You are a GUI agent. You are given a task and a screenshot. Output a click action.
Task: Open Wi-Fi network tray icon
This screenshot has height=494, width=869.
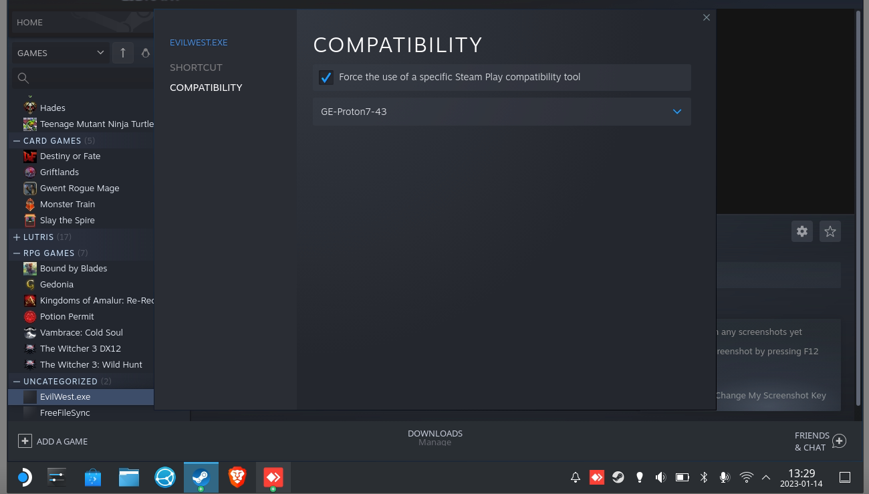coord(747,477)
